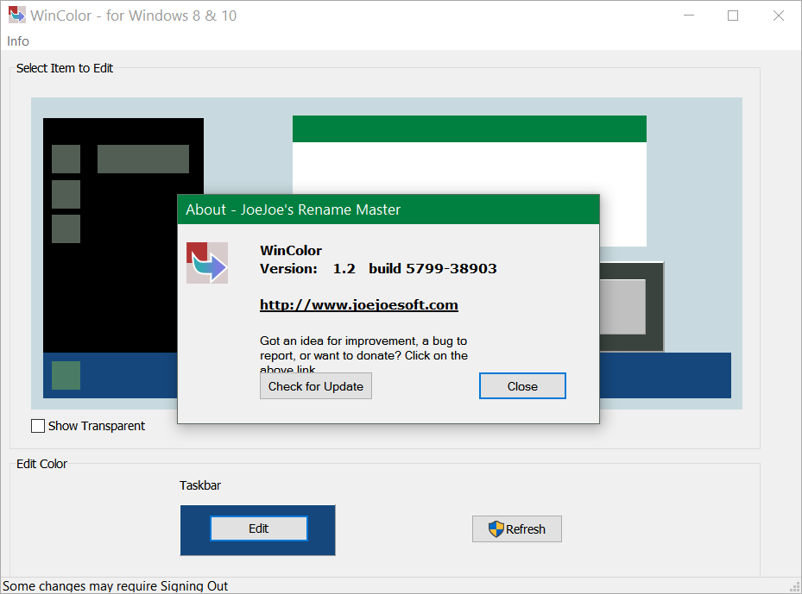Screen dimensions: 802x594
Task: Open the Info menu
Action: tap(18, 41)
